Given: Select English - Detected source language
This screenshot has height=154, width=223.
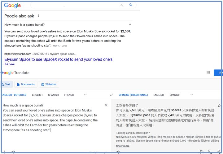Looking at the screenshot, I should tap(14, 95).
